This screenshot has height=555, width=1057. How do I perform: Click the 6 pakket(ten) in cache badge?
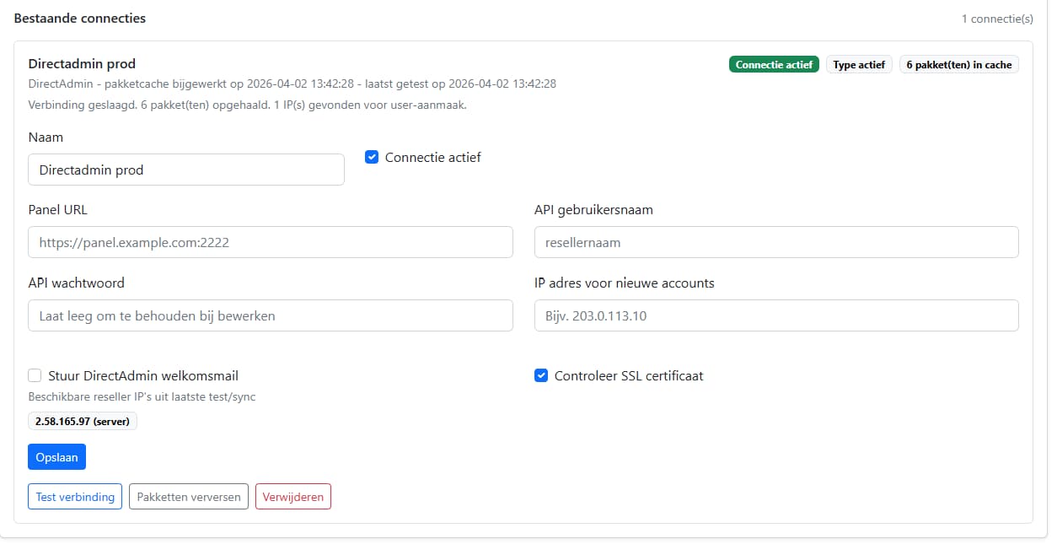(958, 65)
